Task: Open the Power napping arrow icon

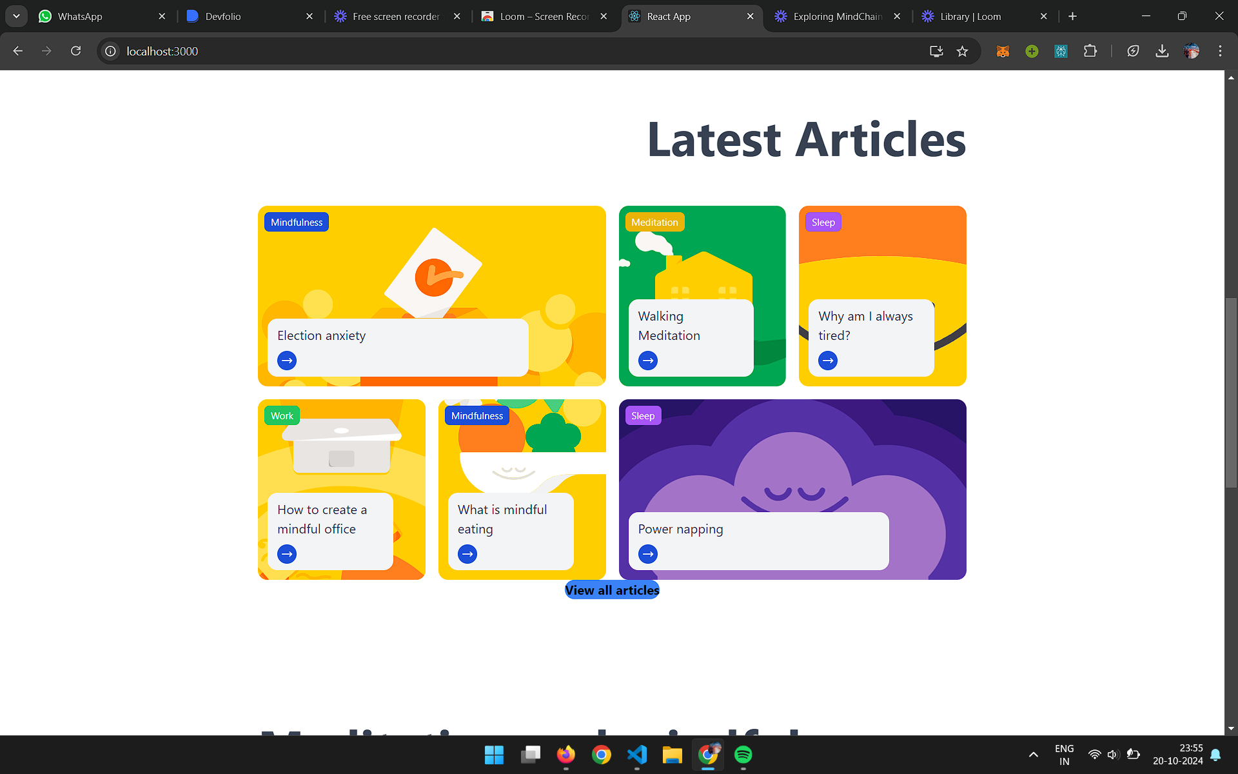Action: [648, 554]
